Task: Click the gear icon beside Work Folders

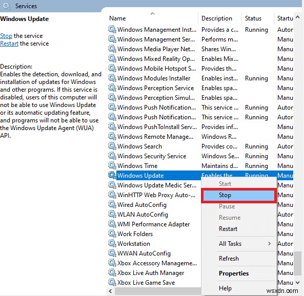Action: [112, 234]
